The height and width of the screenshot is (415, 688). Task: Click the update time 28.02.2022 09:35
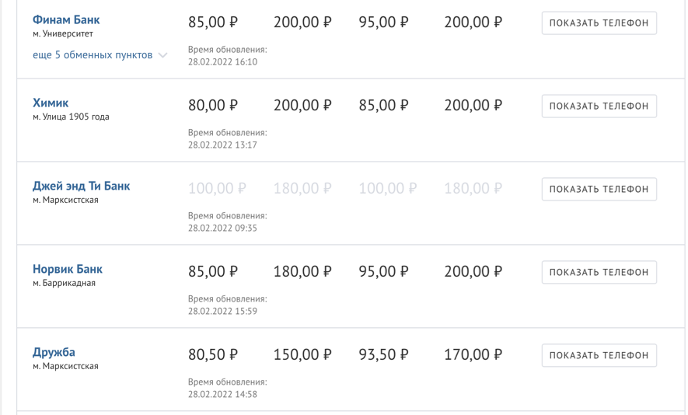coord(222,228)
